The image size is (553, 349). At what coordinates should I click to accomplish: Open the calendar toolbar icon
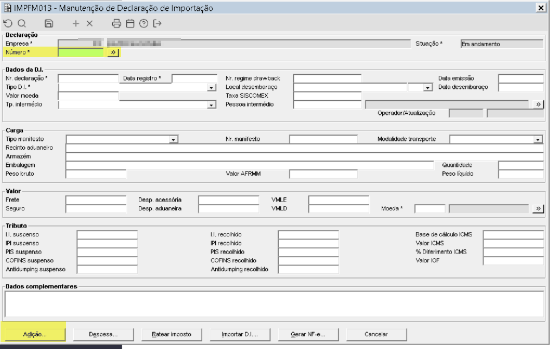click(130, 24)
